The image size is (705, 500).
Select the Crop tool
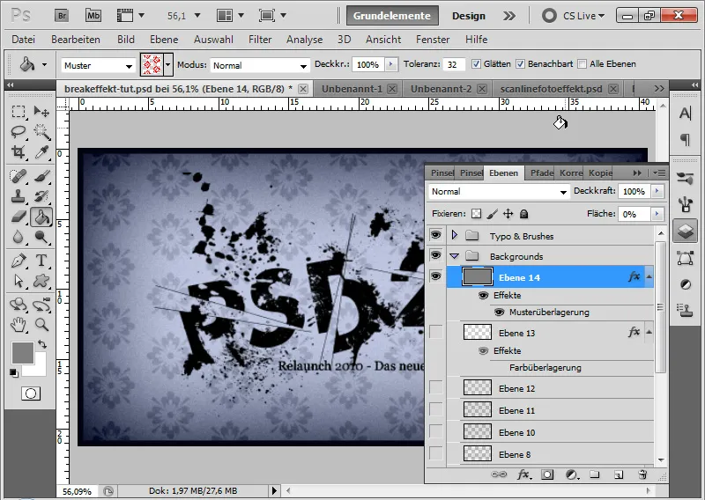[x=19, y=152]
